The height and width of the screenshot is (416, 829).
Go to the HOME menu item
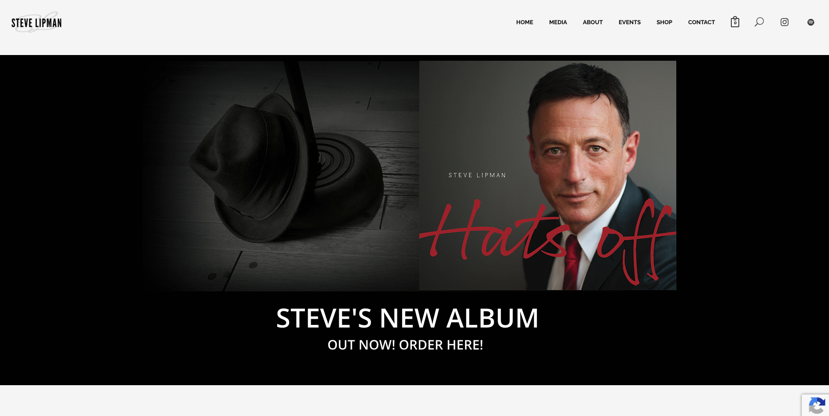525,22
